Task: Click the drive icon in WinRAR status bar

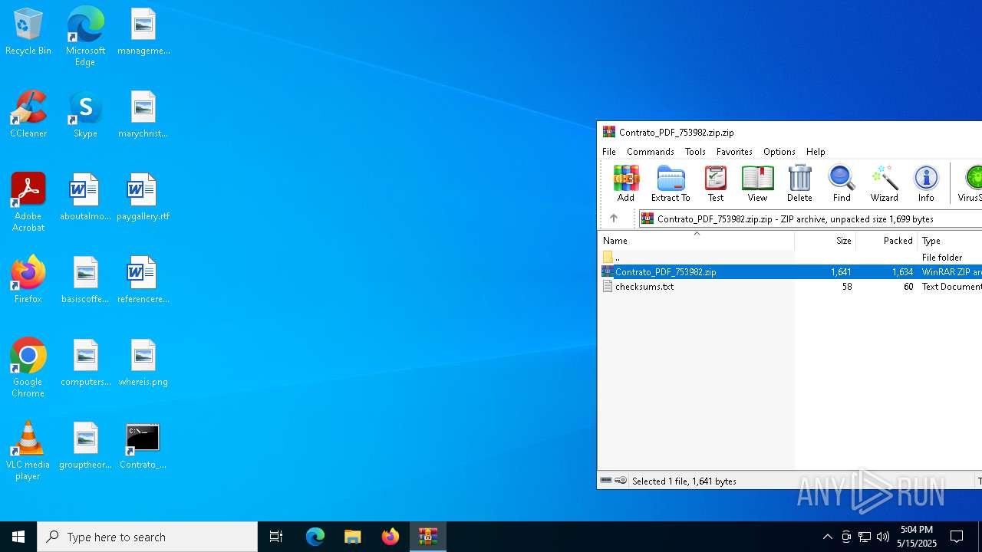Action: (606, 481)
